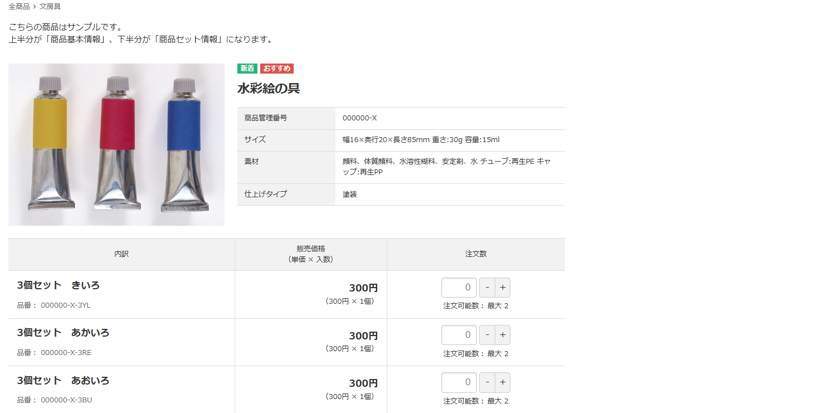The image size is (838, 413).
Task: Click 3個セット あかいろ item name
Action: (x=63, y=333)
